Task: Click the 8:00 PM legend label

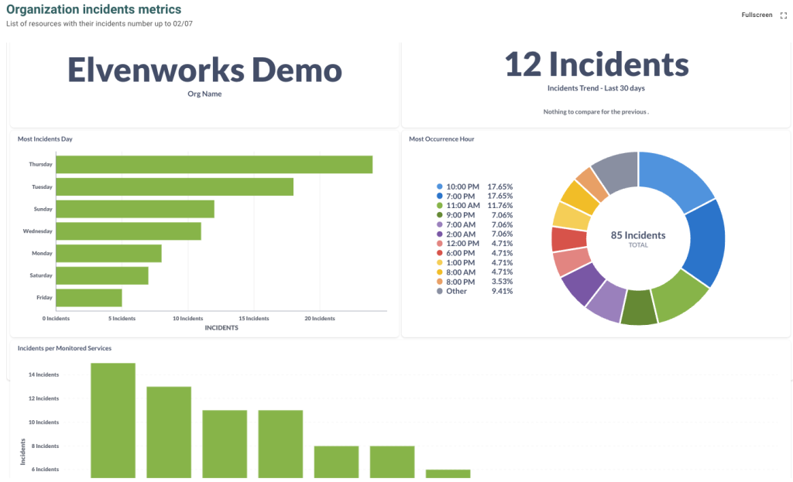Action: (460, 282)
